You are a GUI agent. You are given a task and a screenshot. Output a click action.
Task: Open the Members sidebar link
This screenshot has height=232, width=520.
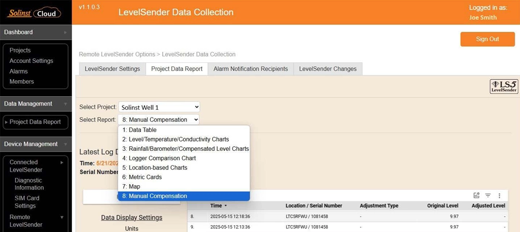21,82
